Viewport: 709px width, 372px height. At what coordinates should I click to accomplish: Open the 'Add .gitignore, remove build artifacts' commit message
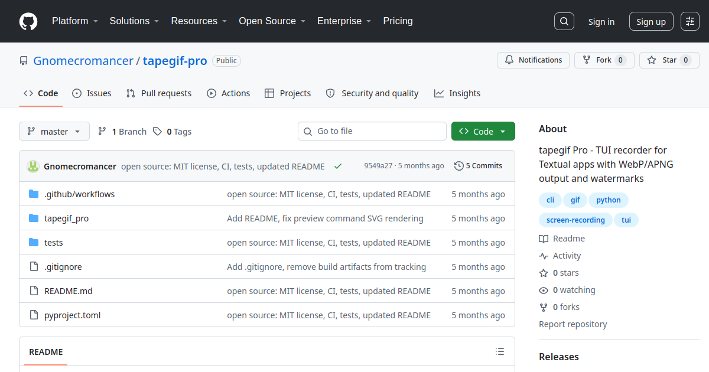coord(326,267)
